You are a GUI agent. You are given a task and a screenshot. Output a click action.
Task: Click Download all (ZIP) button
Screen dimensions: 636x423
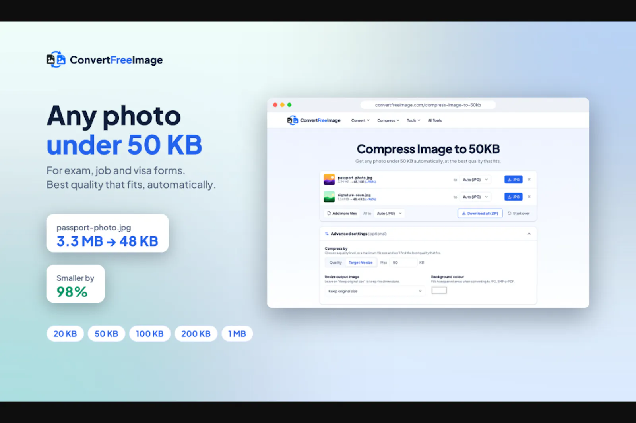pos(480,213)
